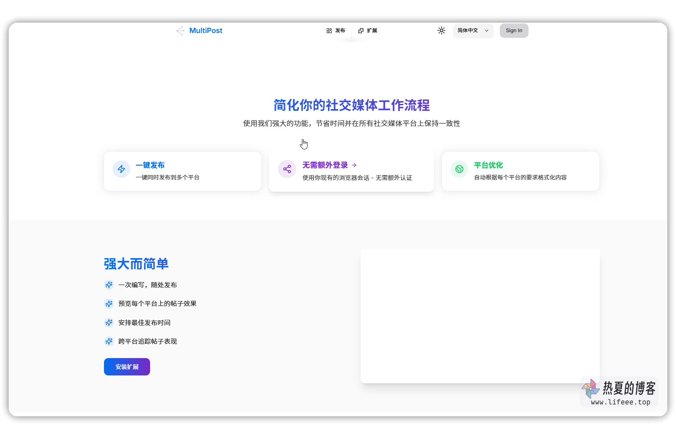Viewport: 676px width, 425px height.
Task: Click the blank preview panel
Action: click(480, 316)
